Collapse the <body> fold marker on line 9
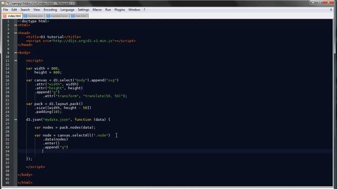Screen dimensions: 337x189 pos(15,52)
